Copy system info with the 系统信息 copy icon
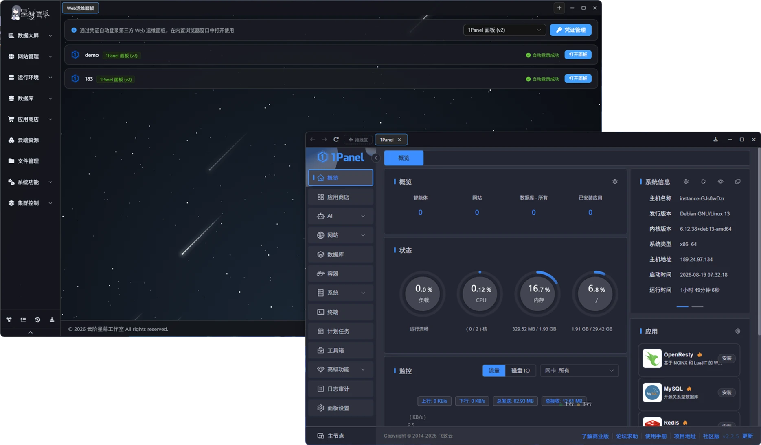 pos(738,182)
